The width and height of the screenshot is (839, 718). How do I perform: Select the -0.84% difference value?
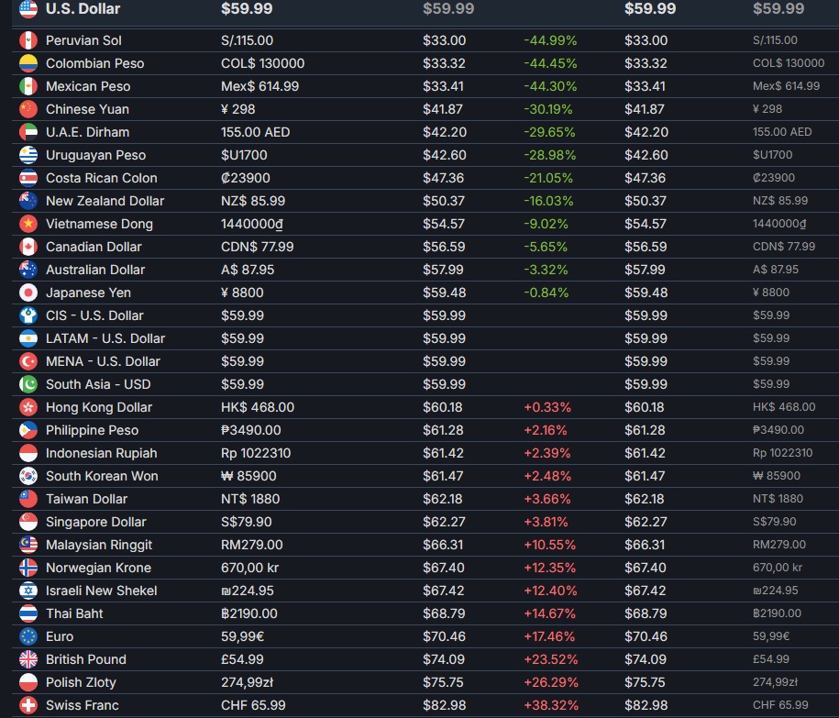click(x=546, y=293)
